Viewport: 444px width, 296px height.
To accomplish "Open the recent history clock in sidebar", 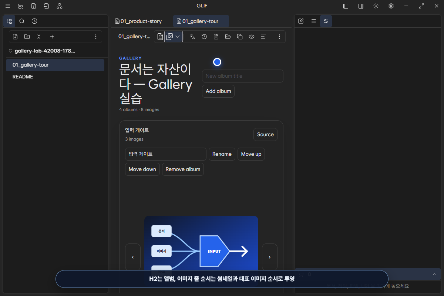I will click(x=34, y=21).
